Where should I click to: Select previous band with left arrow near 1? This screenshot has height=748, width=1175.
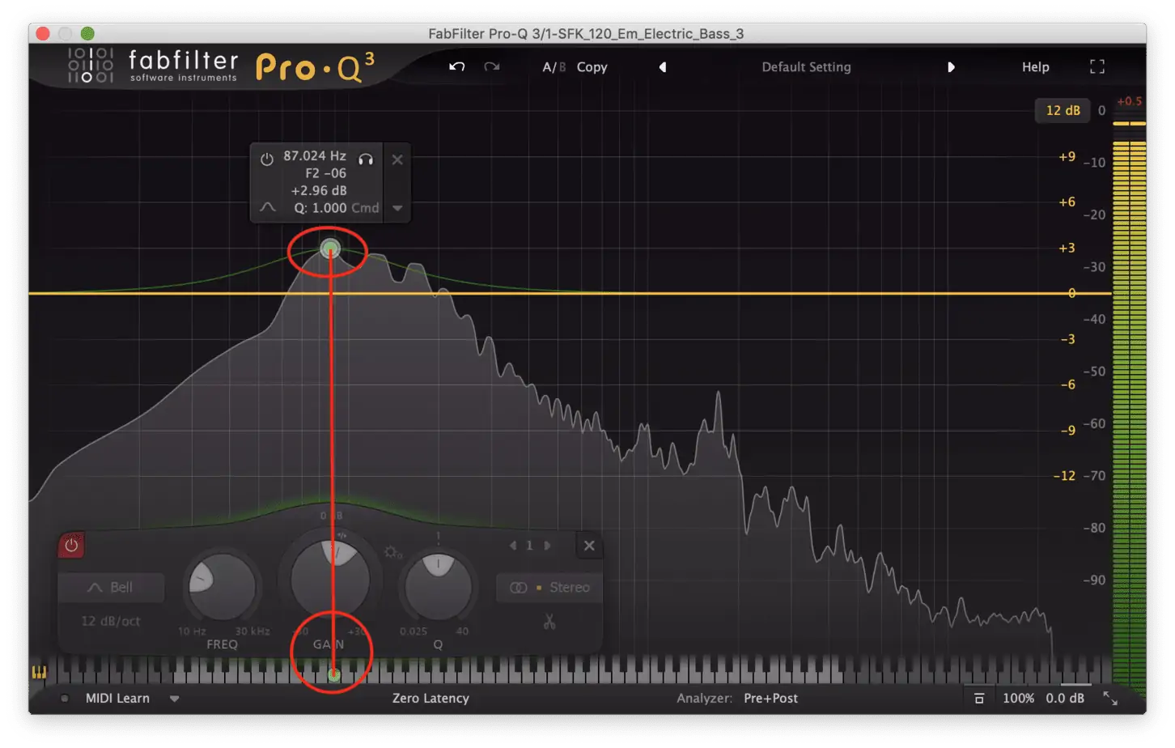pyautogui.click(x=512, y=546)
